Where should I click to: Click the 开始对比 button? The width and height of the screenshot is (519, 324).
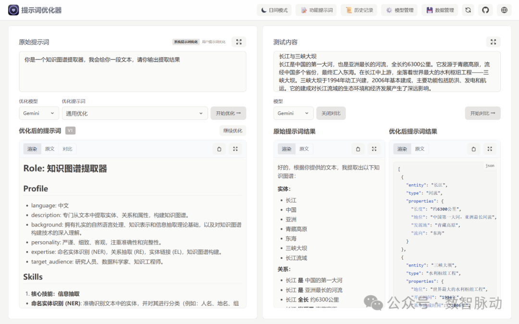pos(482,113)
